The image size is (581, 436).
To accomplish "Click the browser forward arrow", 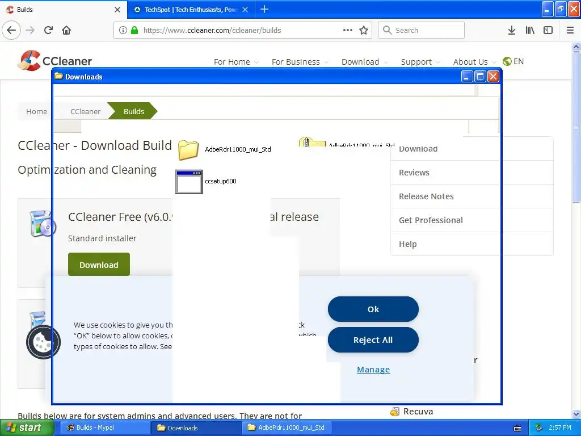I will click(x=31, y=30).
